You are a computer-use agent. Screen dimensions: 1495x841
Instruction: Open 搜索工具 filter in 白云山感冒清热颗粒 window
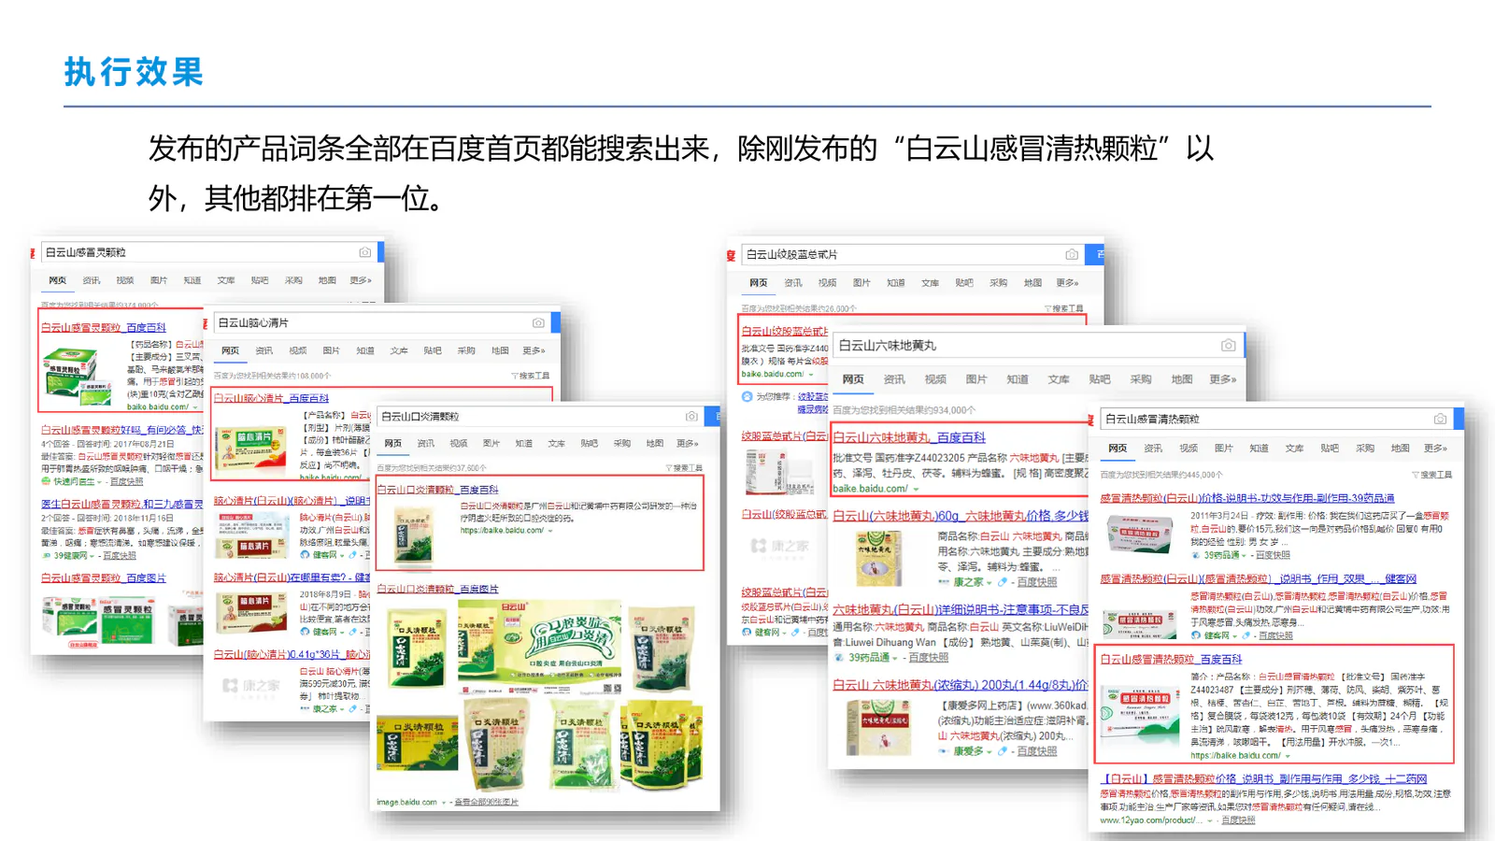coord(1431,475)
